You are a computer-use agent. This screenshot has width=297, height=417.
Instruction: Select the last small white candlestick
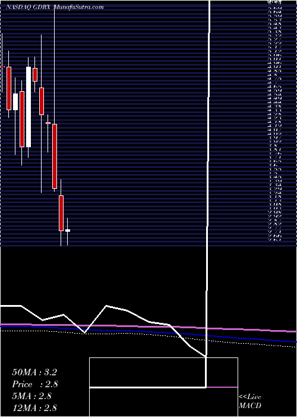[x=68, y=231]
